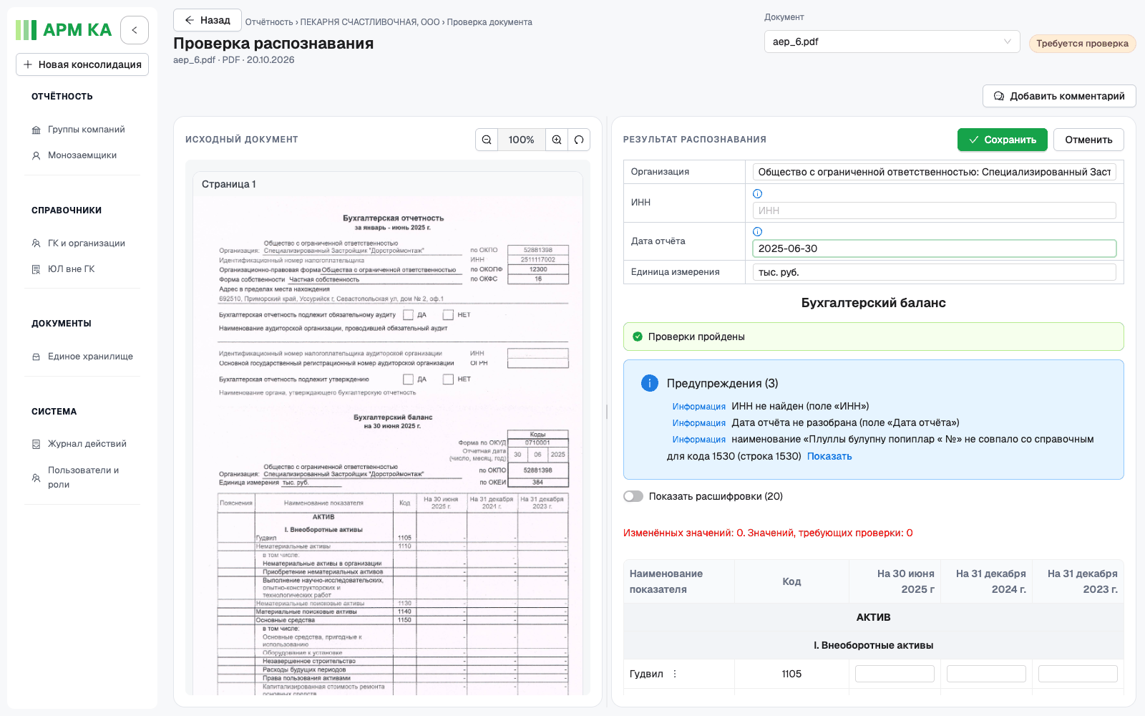Click the 100% zoom level selector
Screen dimensions: 1145x716
[522, 140]
